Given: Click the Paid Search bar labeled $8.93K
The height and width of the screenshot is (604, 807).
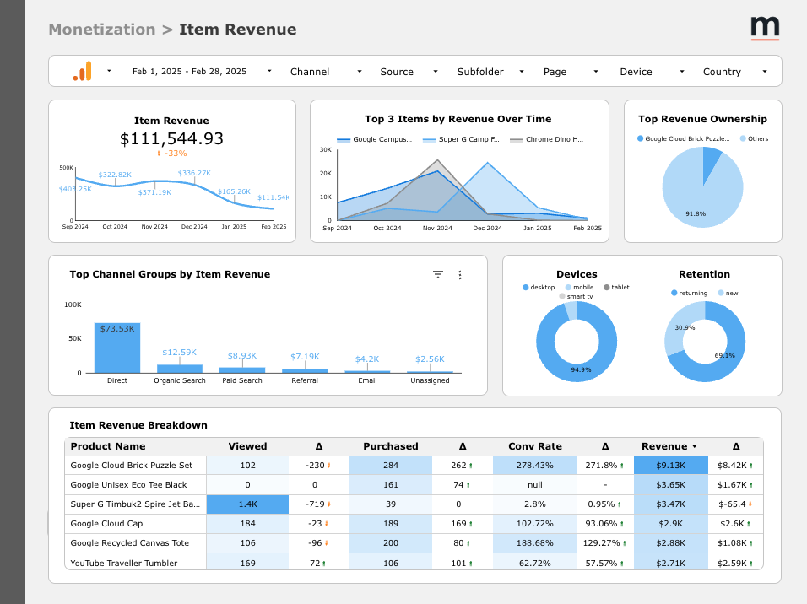Looking at the screenshot, I should 242,370.
